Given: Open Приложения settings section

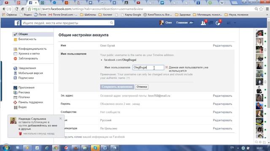Looking at the screenshot, I should coord(26,88).
